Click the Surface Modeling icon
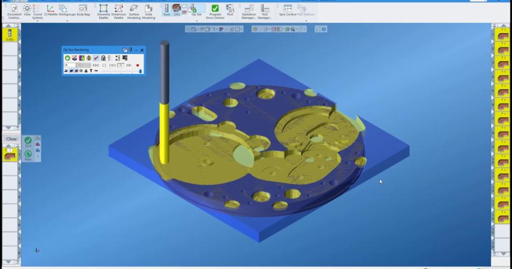The width and height of the screenshot is (512, 269). (x=133, y=10)
